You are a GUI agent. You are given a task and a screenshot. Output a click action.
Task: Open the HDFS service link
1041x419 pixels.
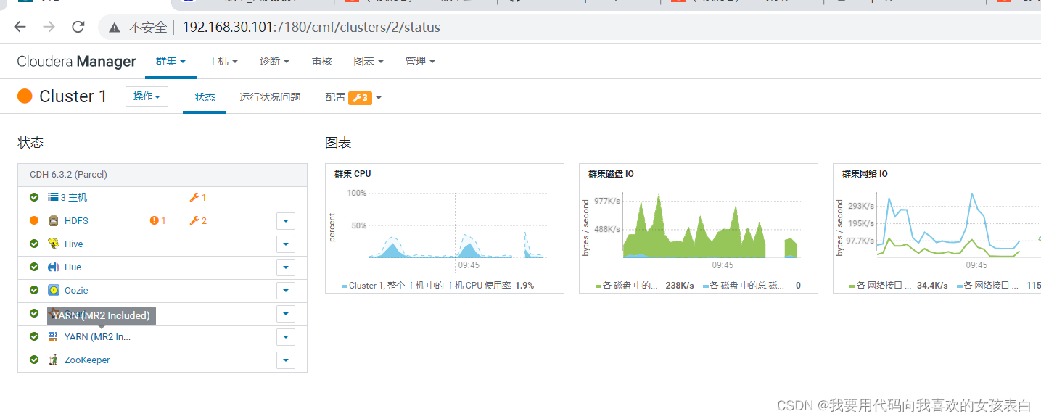76,220
